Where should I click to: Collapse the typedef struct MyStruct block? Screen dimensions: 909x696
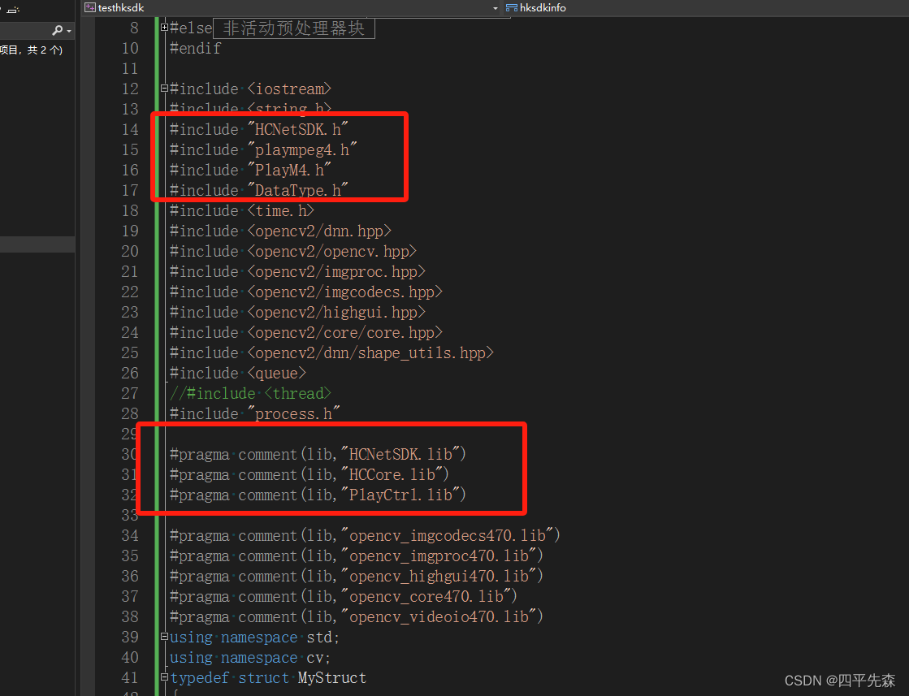[x=165, y=677]
